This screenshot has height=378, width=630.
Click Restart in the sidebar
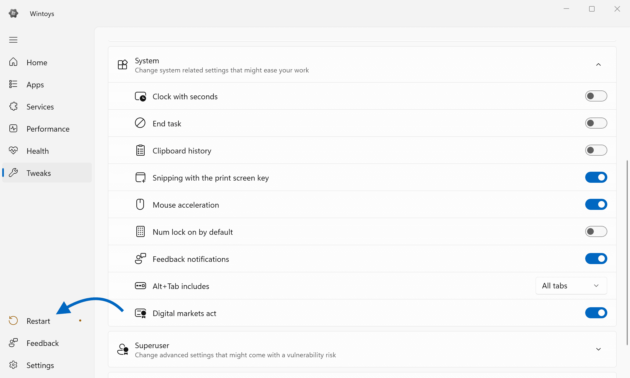(47, 321)
